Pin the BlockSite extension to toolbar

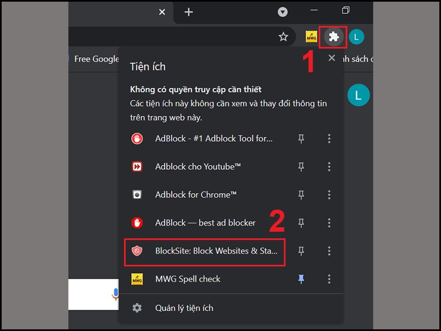[301, 251]
